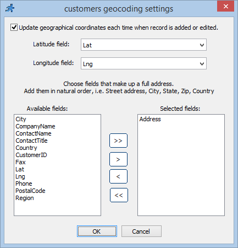Select Region in Available fields list
The height and width of the screenshot is (248, 238).
(25, 198)
